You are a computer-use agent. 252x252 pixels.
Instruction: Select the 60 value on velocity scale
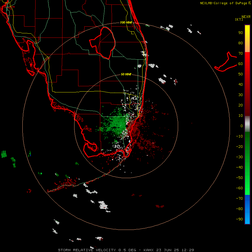click(241, 64)
